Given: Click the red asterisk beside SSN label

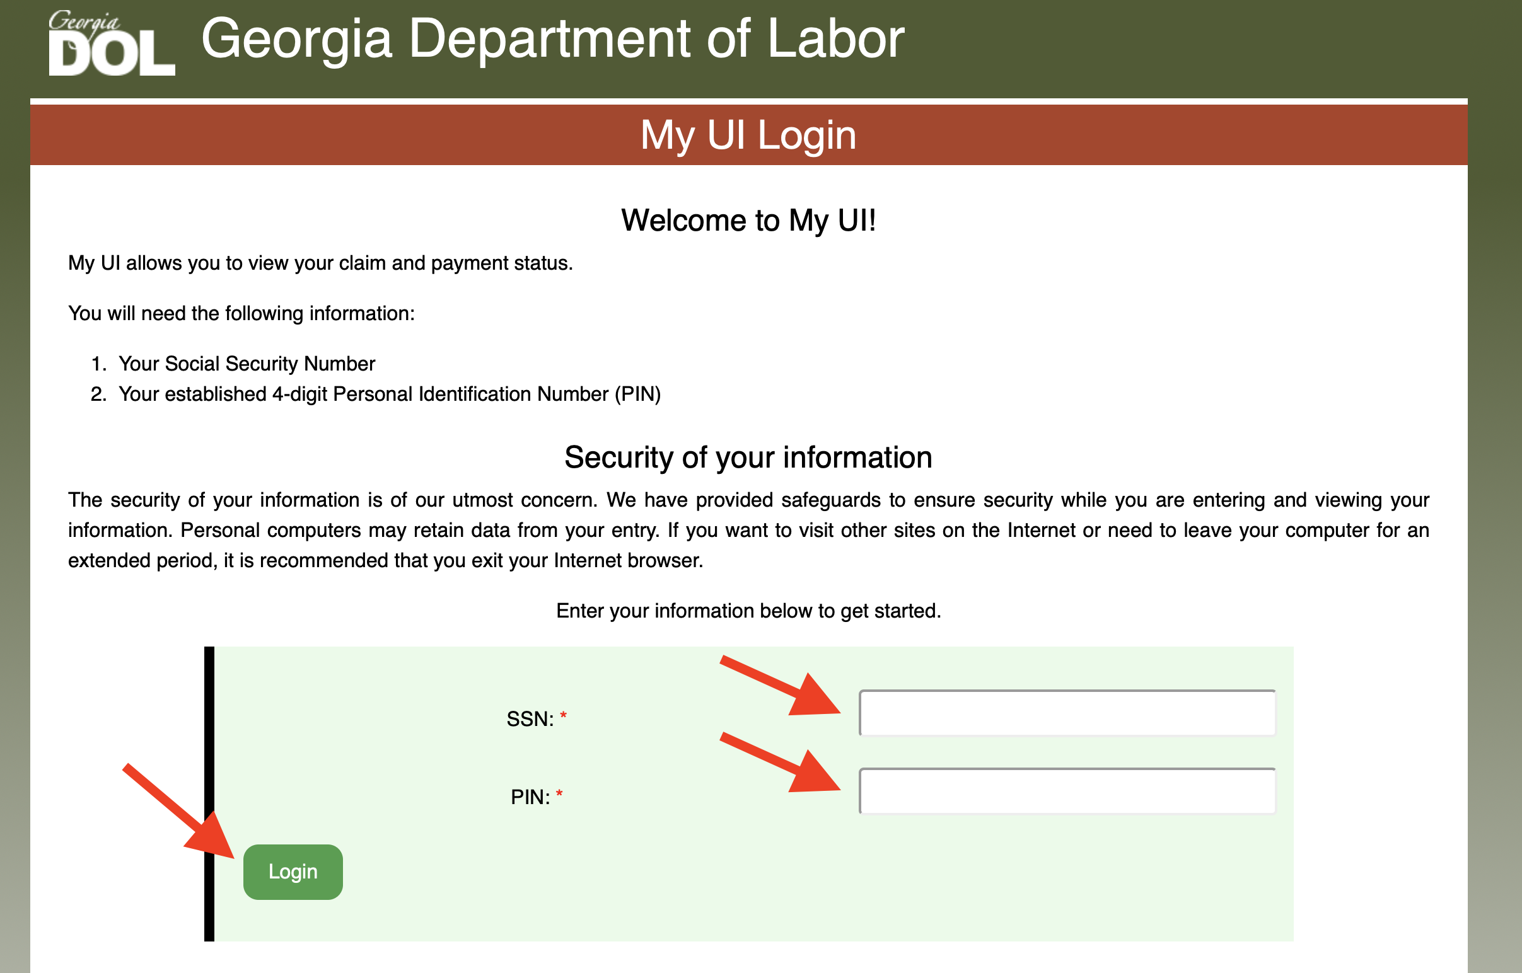Looking at the screenshot, I should click(x=563, y=716).
